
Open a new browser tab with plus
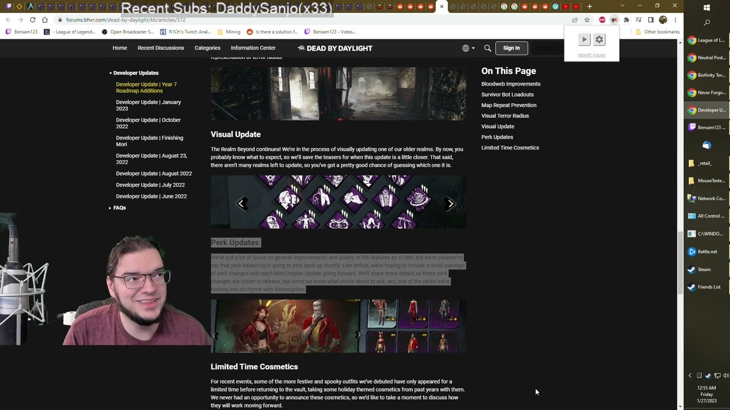tap(590, 6)
